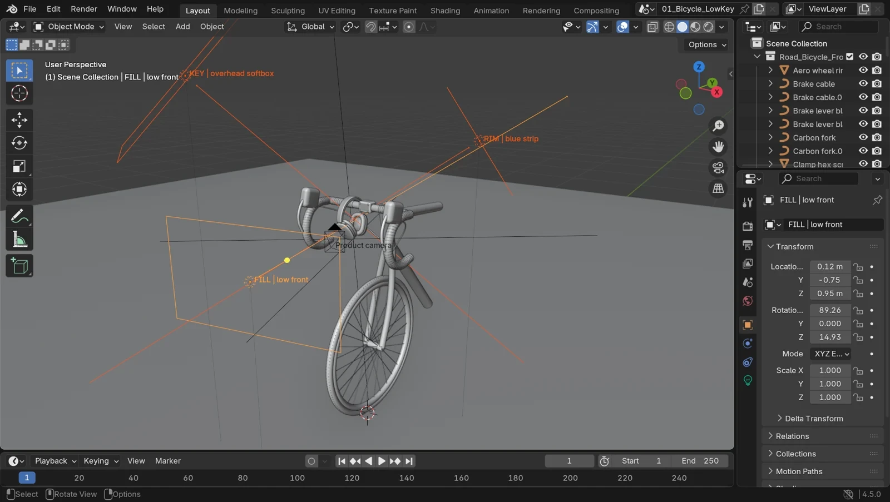Screen dimensions: 890x502
Task: Click the pan view hand icon
Action: [x=719, y=147]
